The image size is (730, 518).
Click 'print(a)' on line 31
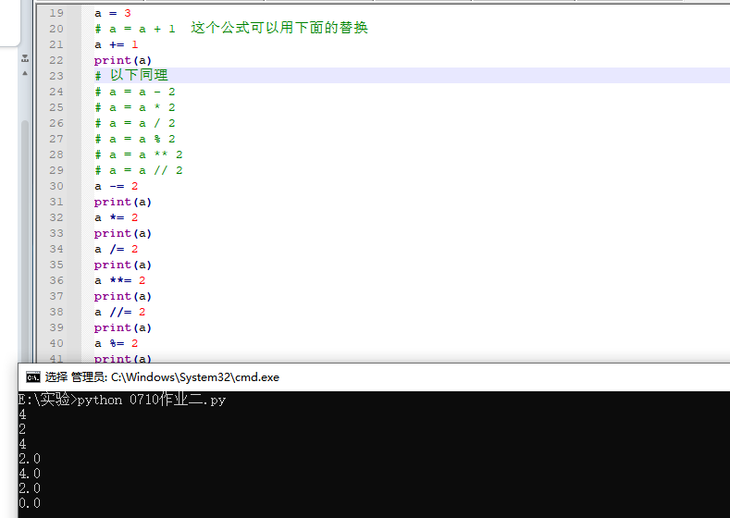point(123,202)
